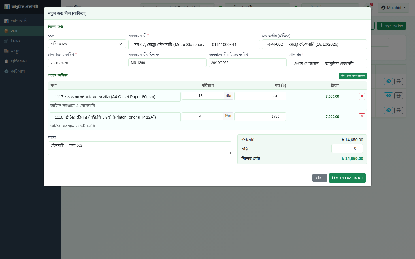Print the bottom bill in background list
This screenshot has width=415, height=259.
(x=399, y=110)
